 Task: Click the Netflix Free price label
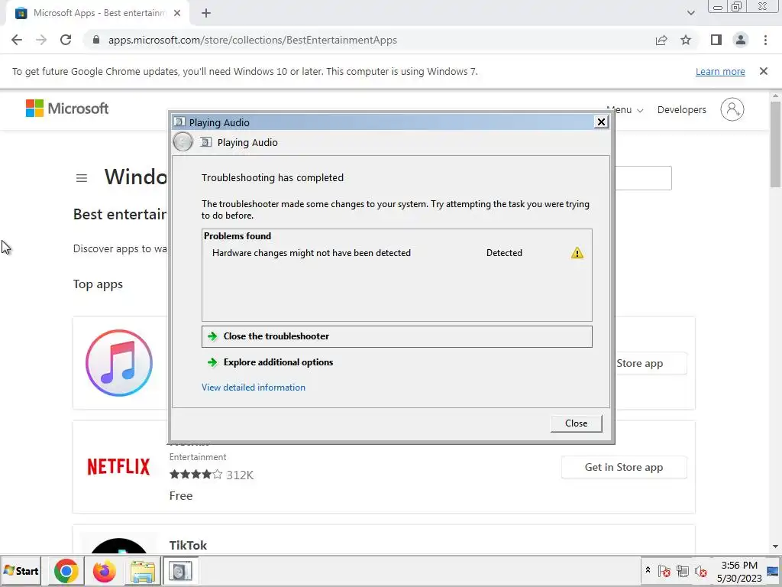[x=180, y=495]
